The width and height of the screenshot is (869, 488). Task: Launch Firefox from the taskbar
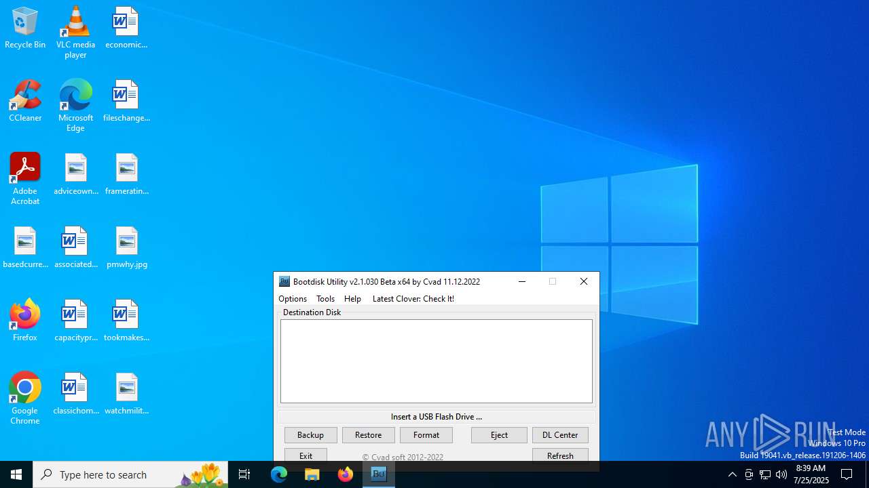pos(346,474)
